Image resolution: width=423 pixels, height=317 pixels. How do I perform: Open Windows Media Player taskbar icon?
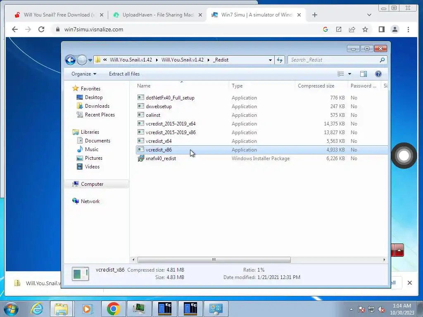click(x=87, y=309)
